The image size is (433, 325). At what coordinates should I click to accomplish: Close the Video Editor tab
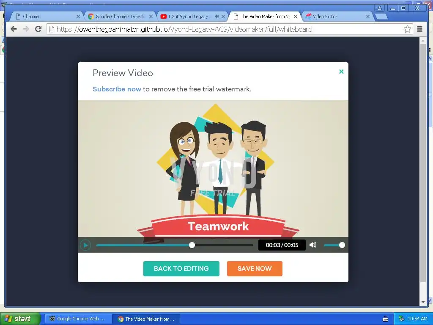pyautogui.click(x=368, y=17)
